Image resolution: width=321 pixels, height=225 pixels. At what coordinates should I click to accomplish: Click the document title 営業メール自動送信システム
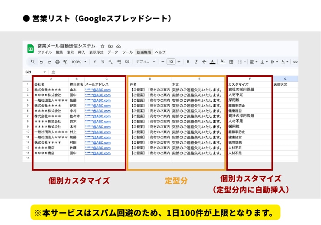coord(66,46)
